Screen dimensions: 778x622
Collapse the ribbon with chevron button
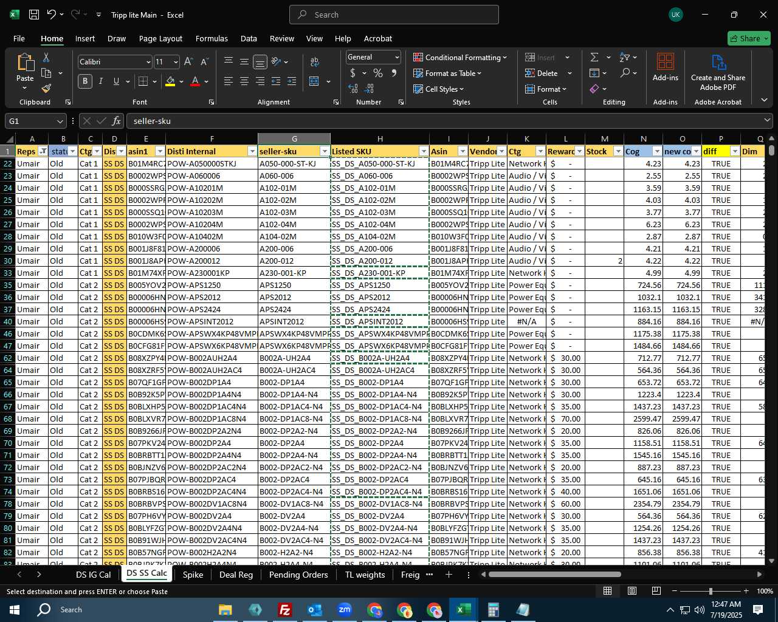click(x=764, y=100)
